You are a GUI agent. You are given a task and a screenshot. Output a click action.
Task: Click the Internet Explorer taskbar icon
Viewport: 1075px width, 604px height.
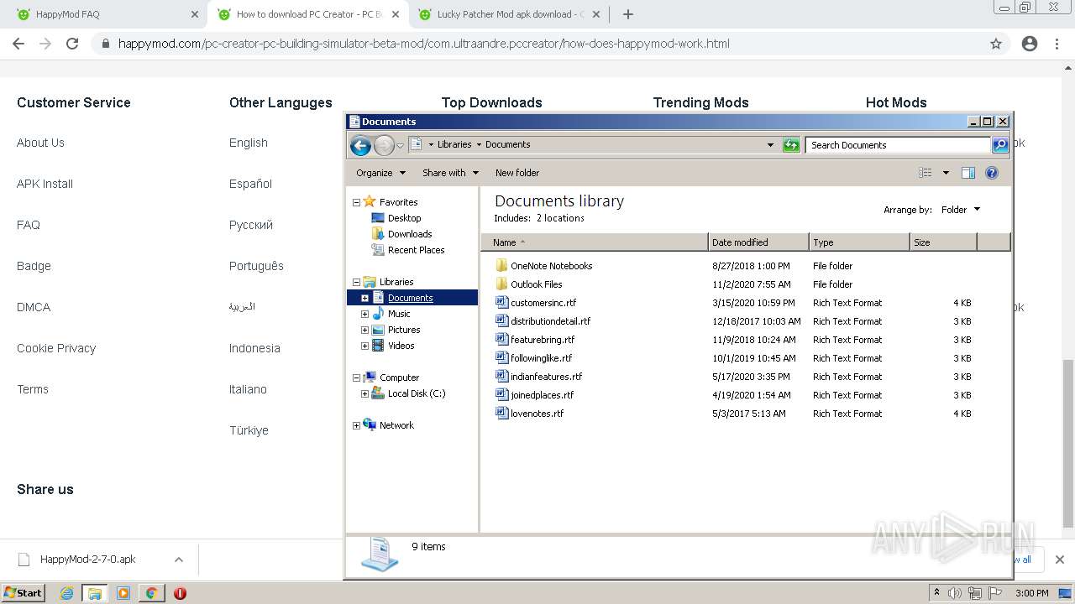pyautogui.click(x=66, y=593)
